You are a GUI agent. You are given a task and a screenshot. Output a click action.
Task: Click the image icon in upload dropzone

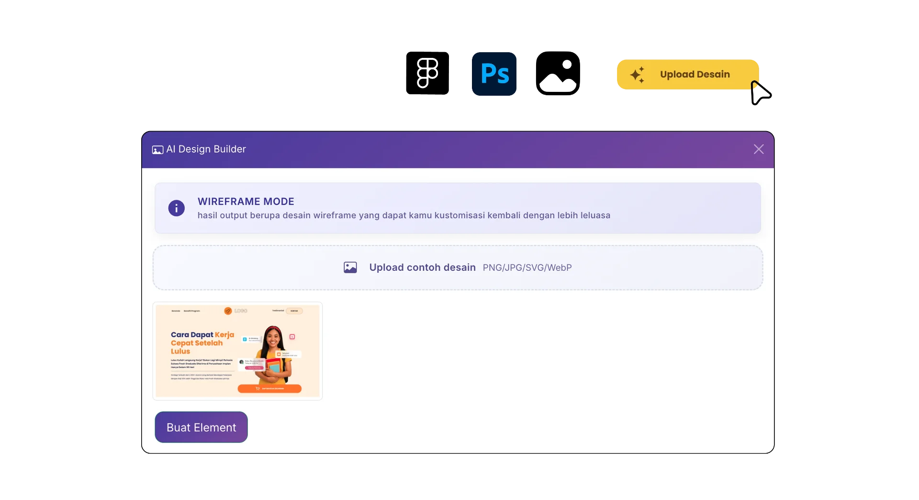tap(350, 267)
